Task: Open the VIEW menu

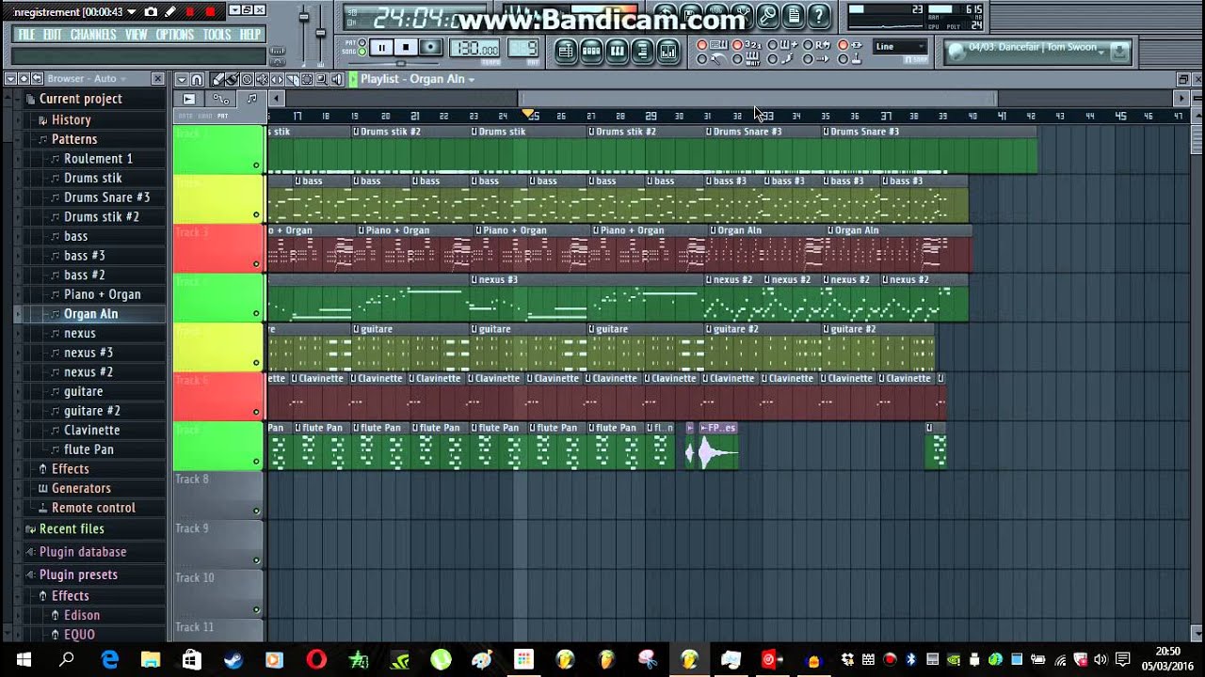Action: tap(137, 35)
